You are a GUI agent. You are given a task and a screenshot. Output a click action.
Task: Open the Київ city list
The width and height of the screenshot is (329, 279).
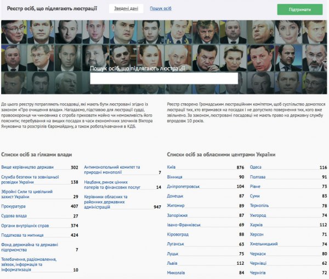pyautogui.click(x=171, y=167)
